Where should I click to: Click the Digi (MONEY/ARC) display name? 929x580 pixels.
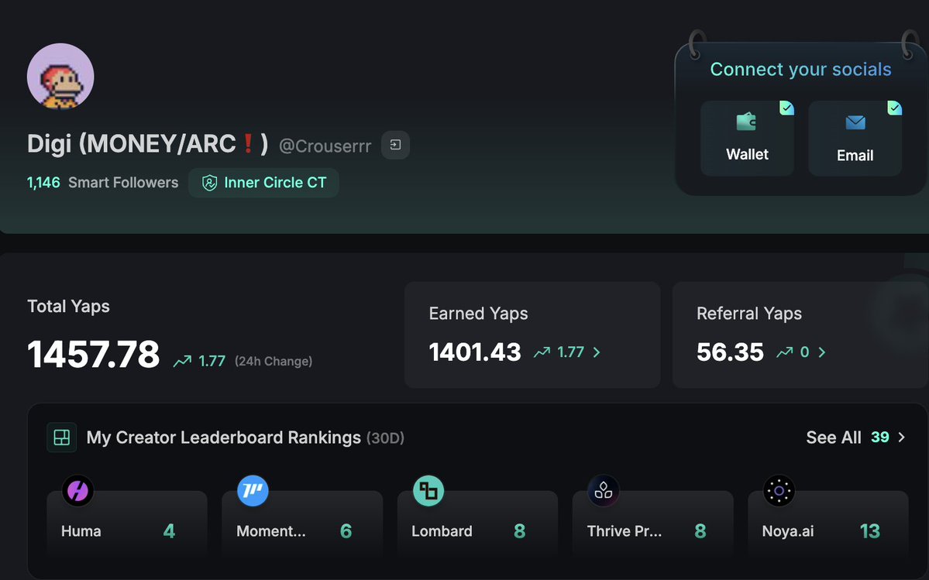[147, 144]
